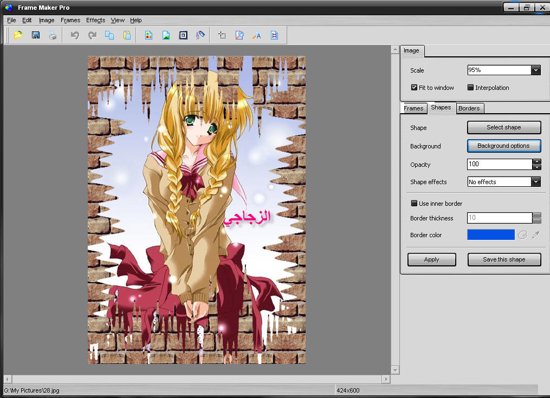Viewport: 550px width, 398px height.
Task: Click the Undo arrow icon
Action: (x=75, y=35)
